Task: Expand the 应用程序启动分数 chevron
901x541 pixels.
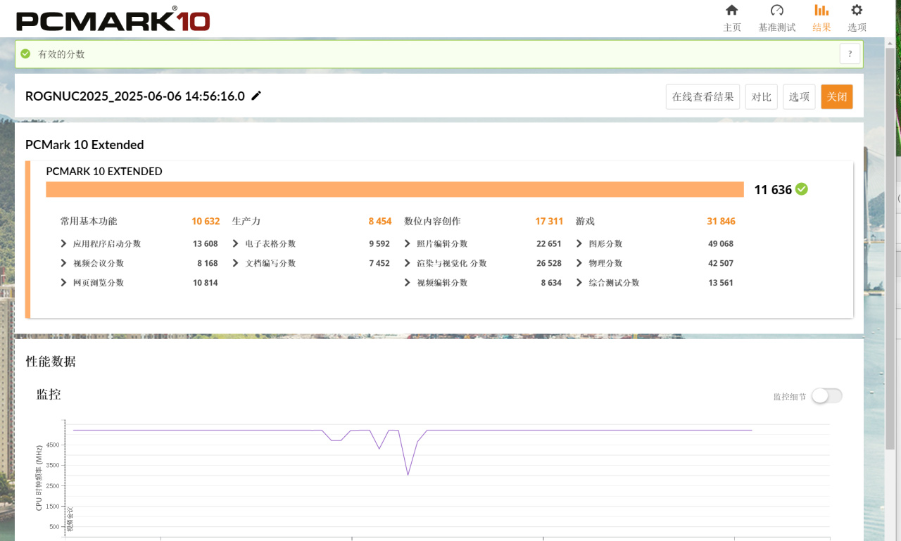Action: coord(63,243)
